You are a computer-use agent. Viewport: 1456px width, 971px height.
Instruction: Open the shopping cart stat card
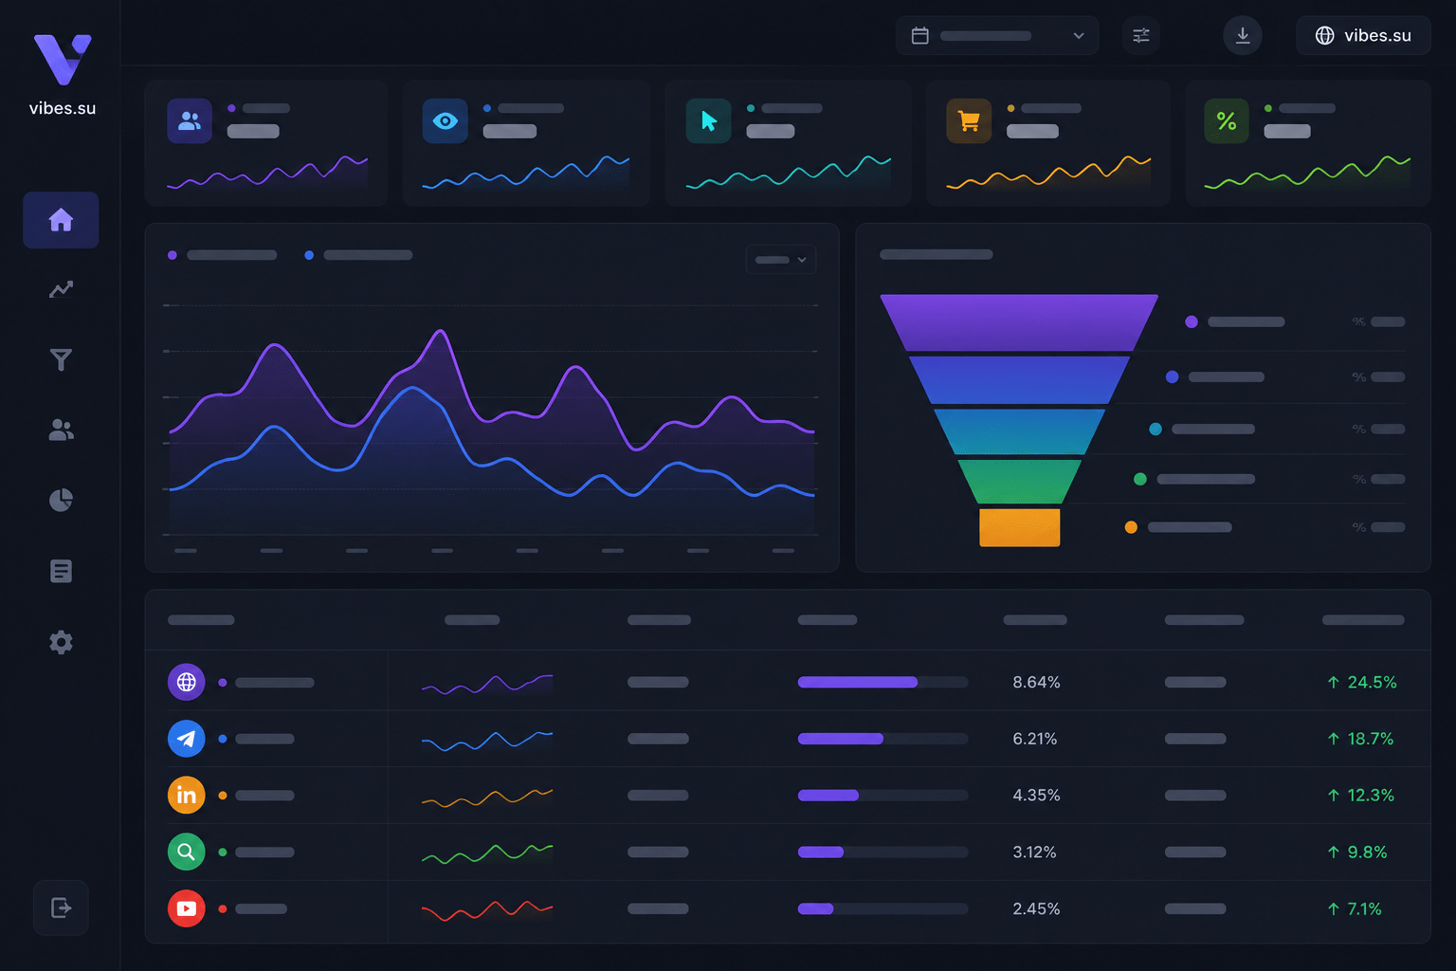1047,143
